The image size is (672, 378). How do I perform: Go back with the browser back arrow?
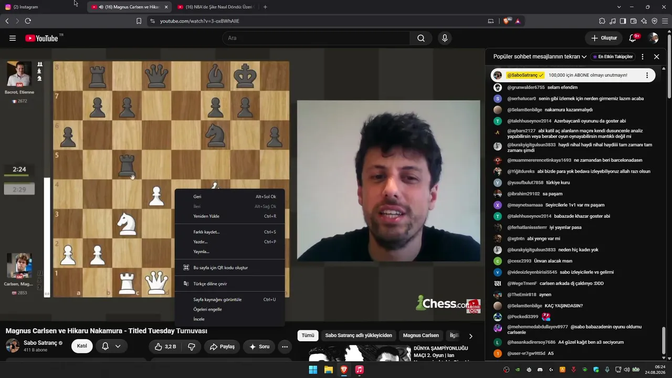7,21
